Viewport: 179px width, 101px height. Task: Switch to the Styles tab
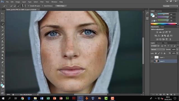[x=162, y=27]
